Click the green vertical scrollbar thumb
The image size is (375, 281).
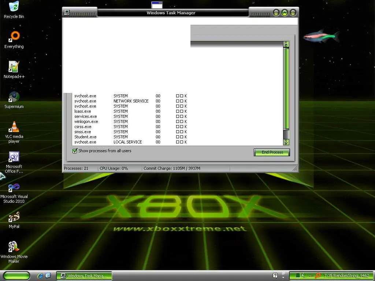click(286, 89)
